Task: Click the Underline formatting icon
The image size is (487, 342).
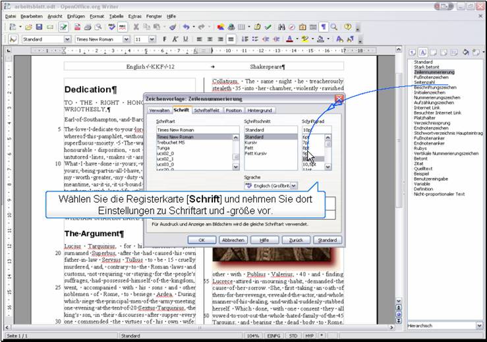Action: [x=185, y=39]
